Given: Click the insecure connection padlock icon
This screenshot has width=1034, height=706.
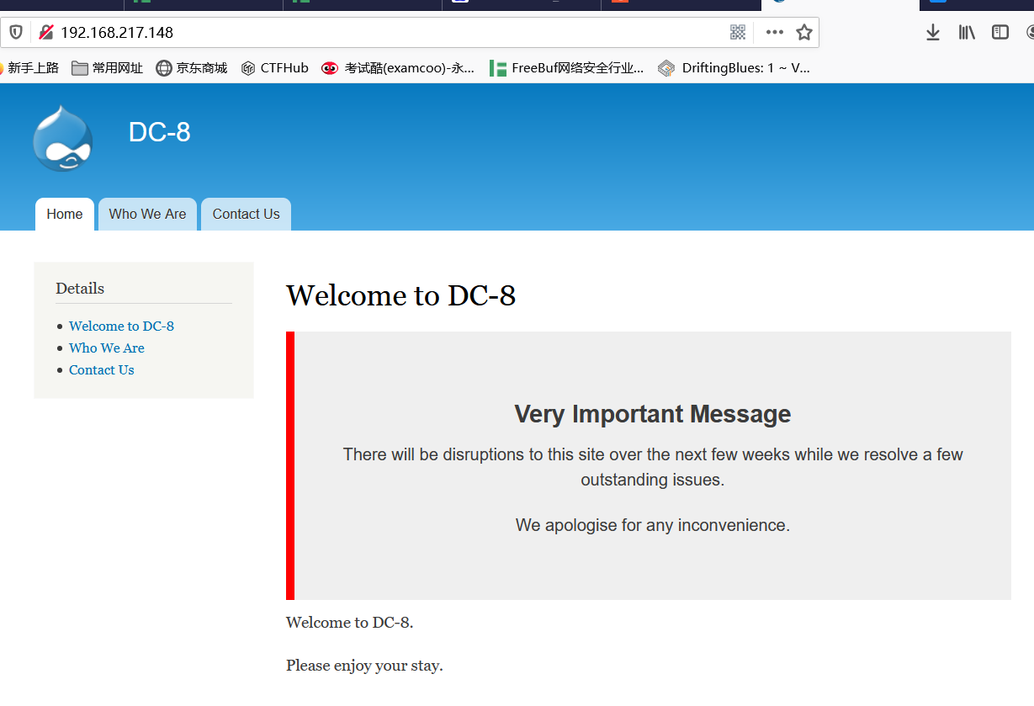Looking at the screenshot, I should (46, 33).
